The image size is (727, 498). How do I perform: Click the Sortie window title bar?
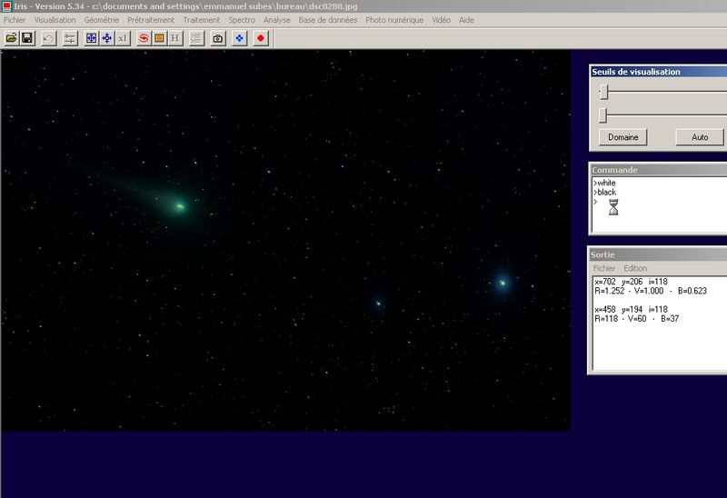pyautogui.click(x=659, y=254)
